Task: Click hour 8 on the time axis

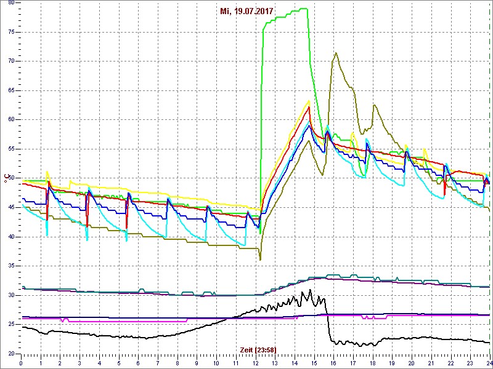Action: [177, 363]
